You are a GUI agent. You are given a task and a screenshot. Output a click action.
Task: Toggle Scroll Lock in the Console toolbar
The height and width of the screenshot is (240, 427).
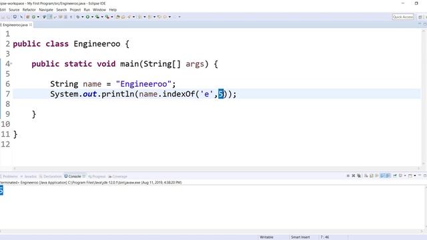tap(371, 176)
